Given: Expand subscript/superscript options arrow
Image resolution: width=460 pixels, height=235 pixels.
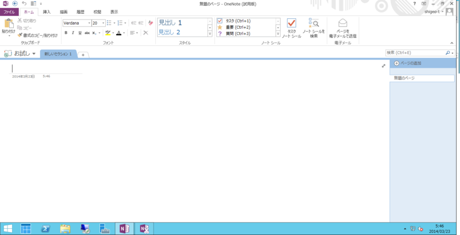Looking at the screenshot, I should pyautogui.click(x=99, y=33).
